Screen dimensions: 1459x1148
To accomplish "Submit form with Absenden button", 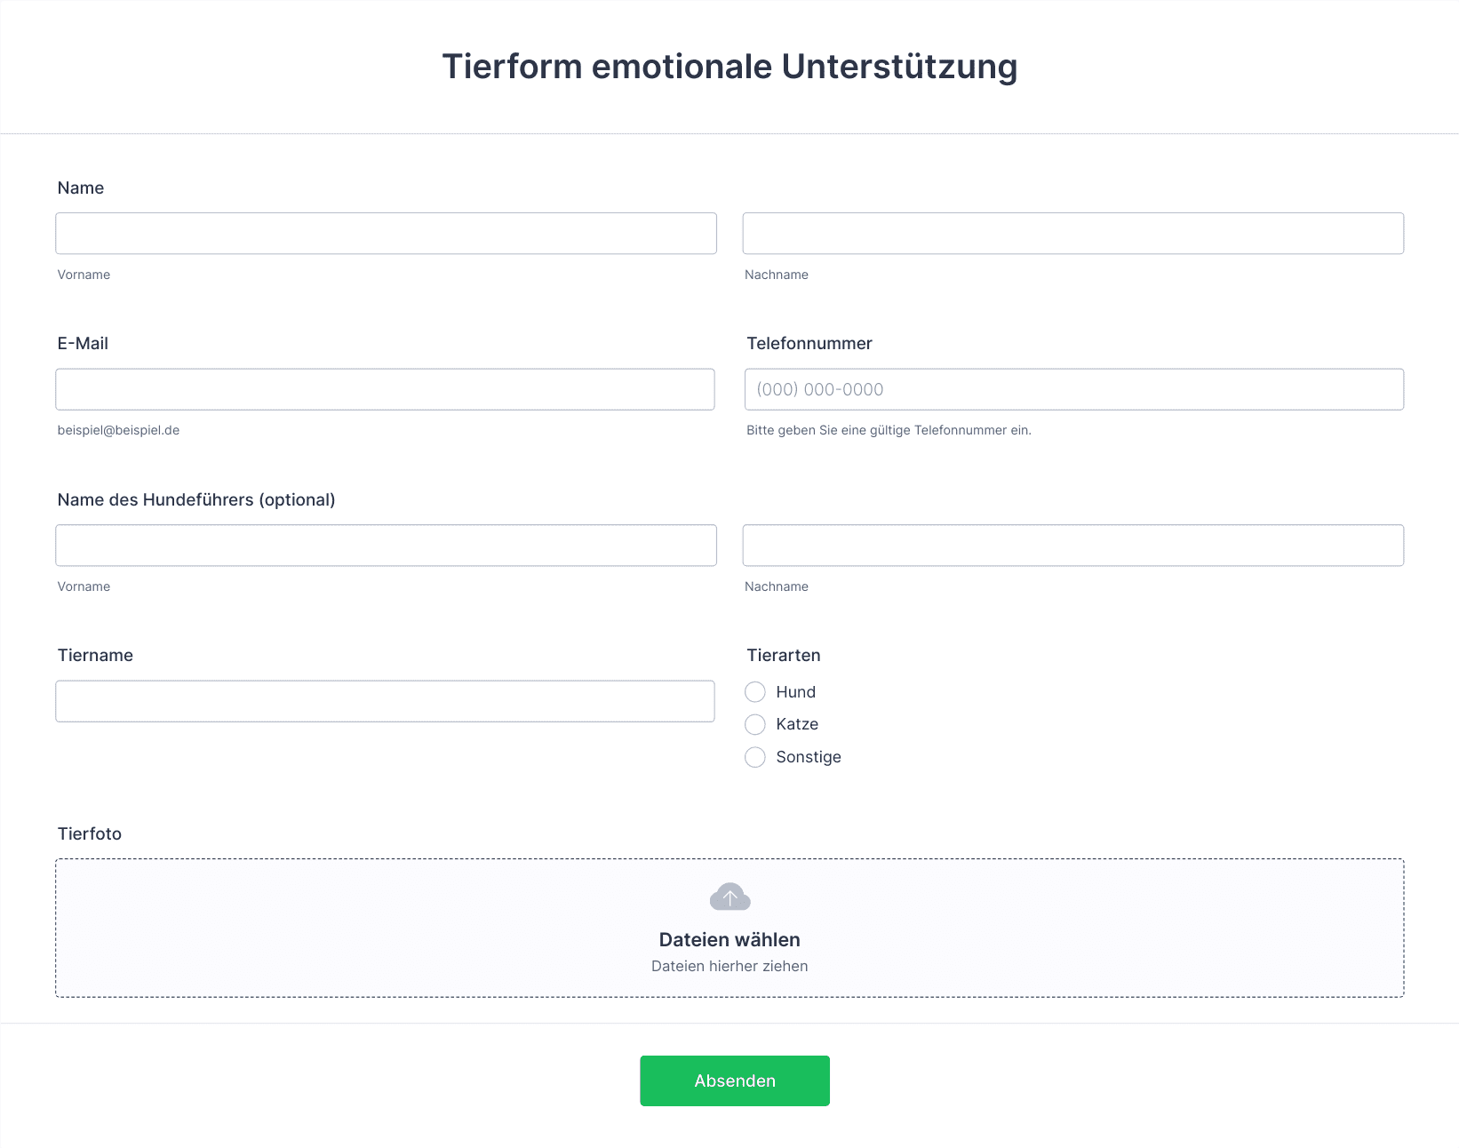I will [x=735, y=1080].
